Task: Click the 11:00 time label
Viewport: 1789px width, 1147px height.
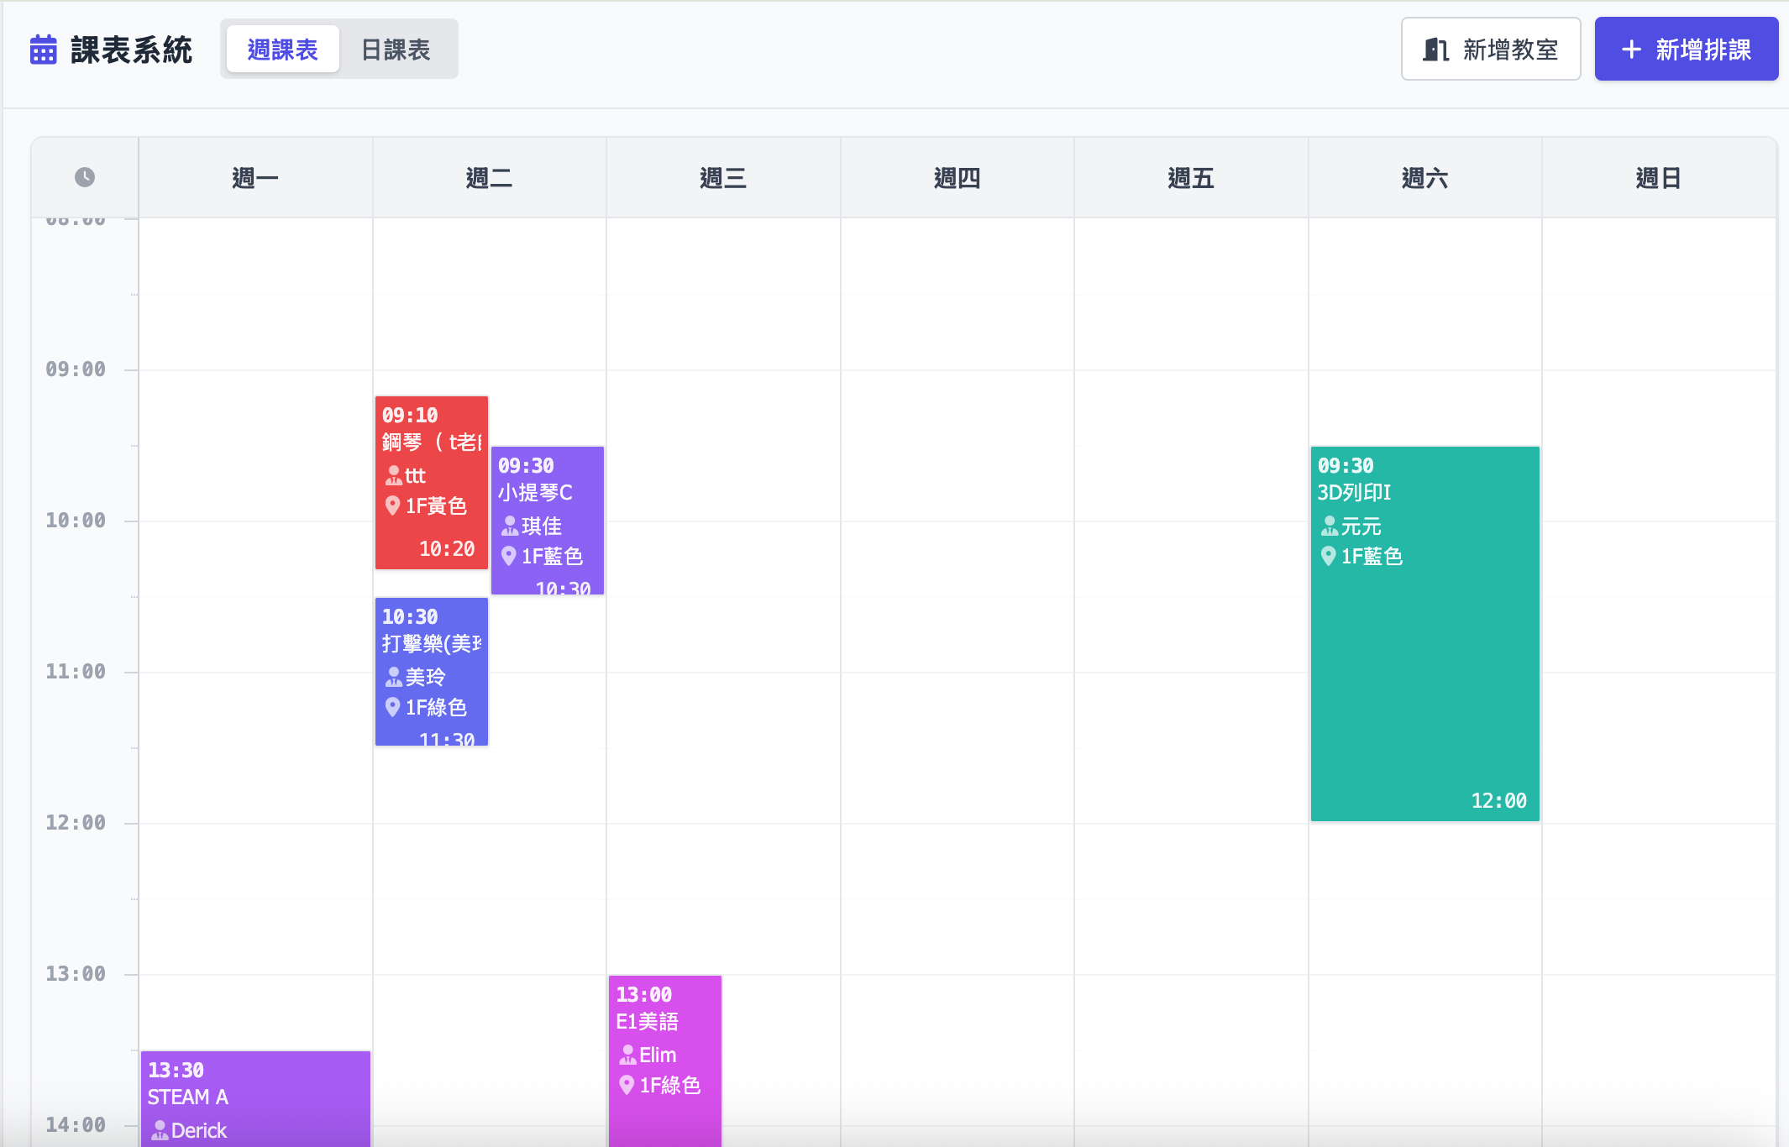Action: [x=76, y=672]
